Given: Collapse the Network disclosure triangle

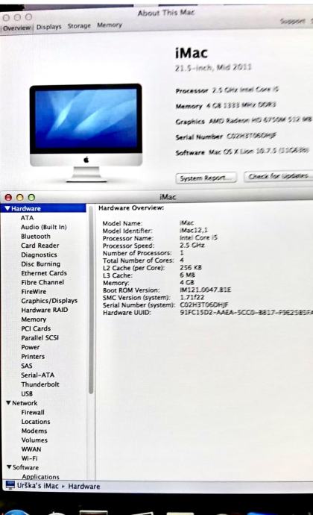Looking at the screenshot, I should coord(8,403).
